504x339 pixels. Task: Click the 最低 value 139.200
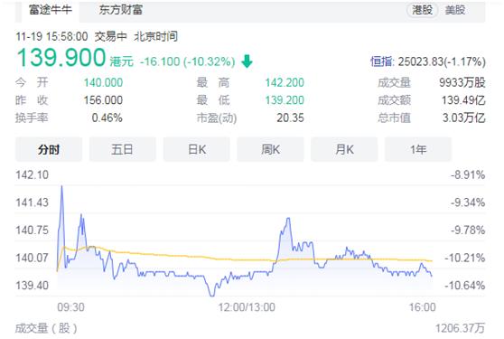point(285,100)
